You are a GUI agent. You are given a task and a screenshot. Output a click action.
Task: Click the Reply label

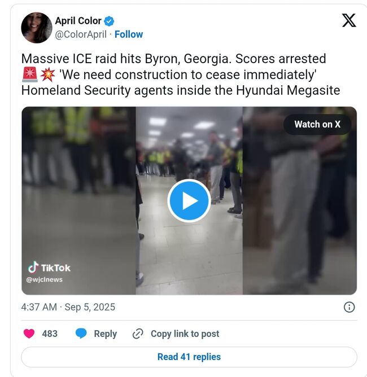pyautogui.click(x=106, y=334)
